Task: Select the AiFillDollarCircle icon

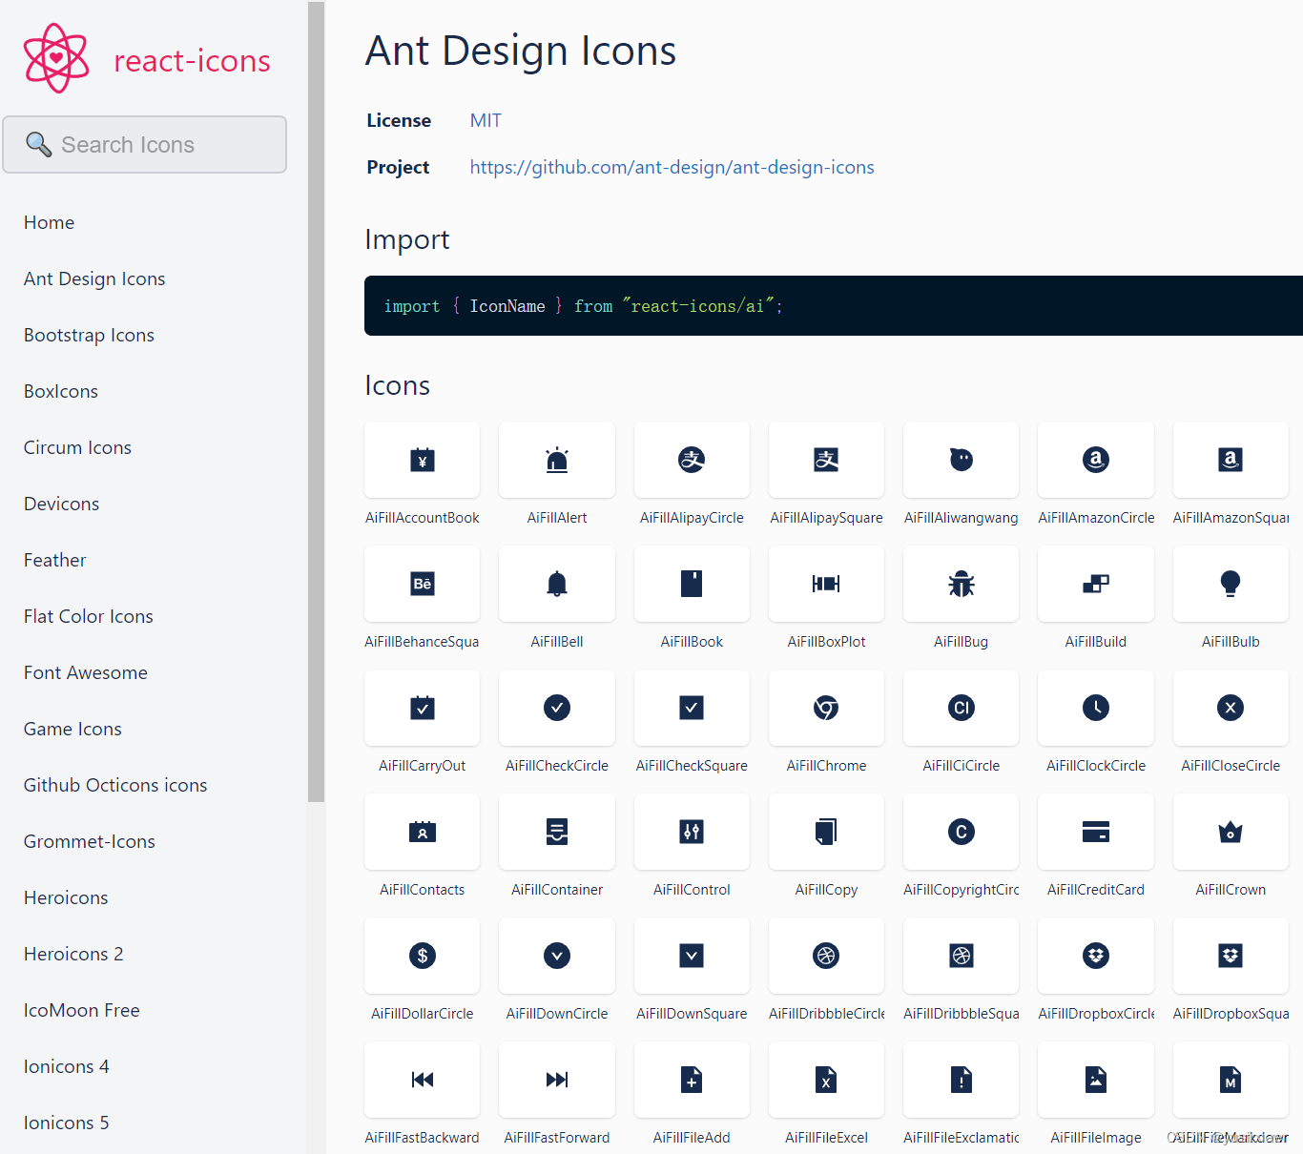Action: click(x=422, y=956)
